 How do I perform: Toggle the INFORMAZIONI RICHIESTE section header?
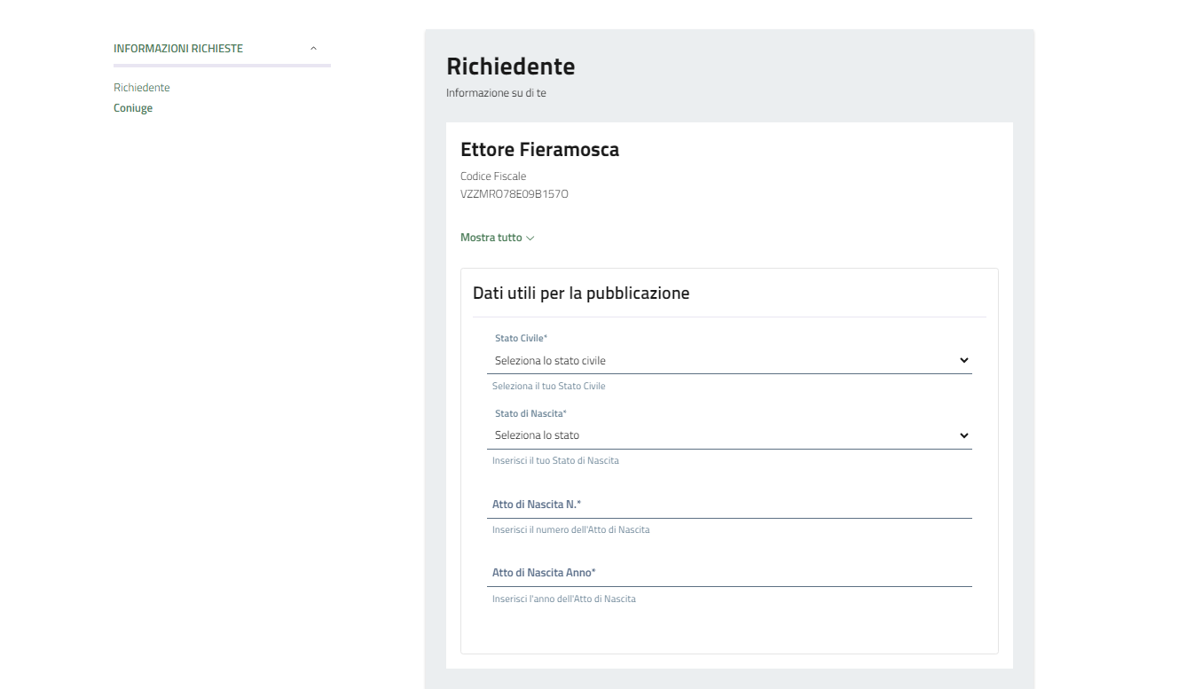(178, 49)
